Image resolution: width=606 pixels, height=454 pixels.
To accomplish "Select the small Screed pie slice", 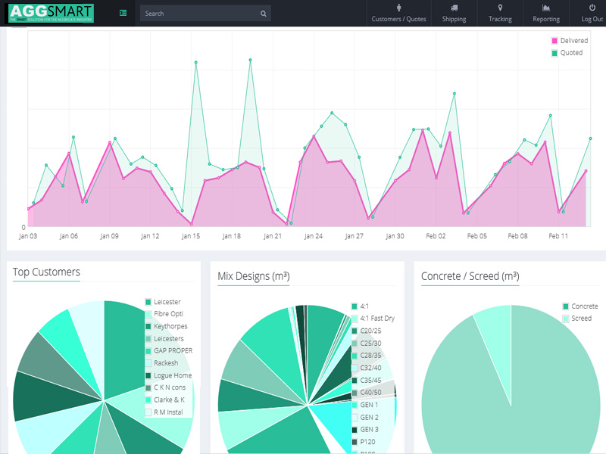I will click(x=497, y=340).
